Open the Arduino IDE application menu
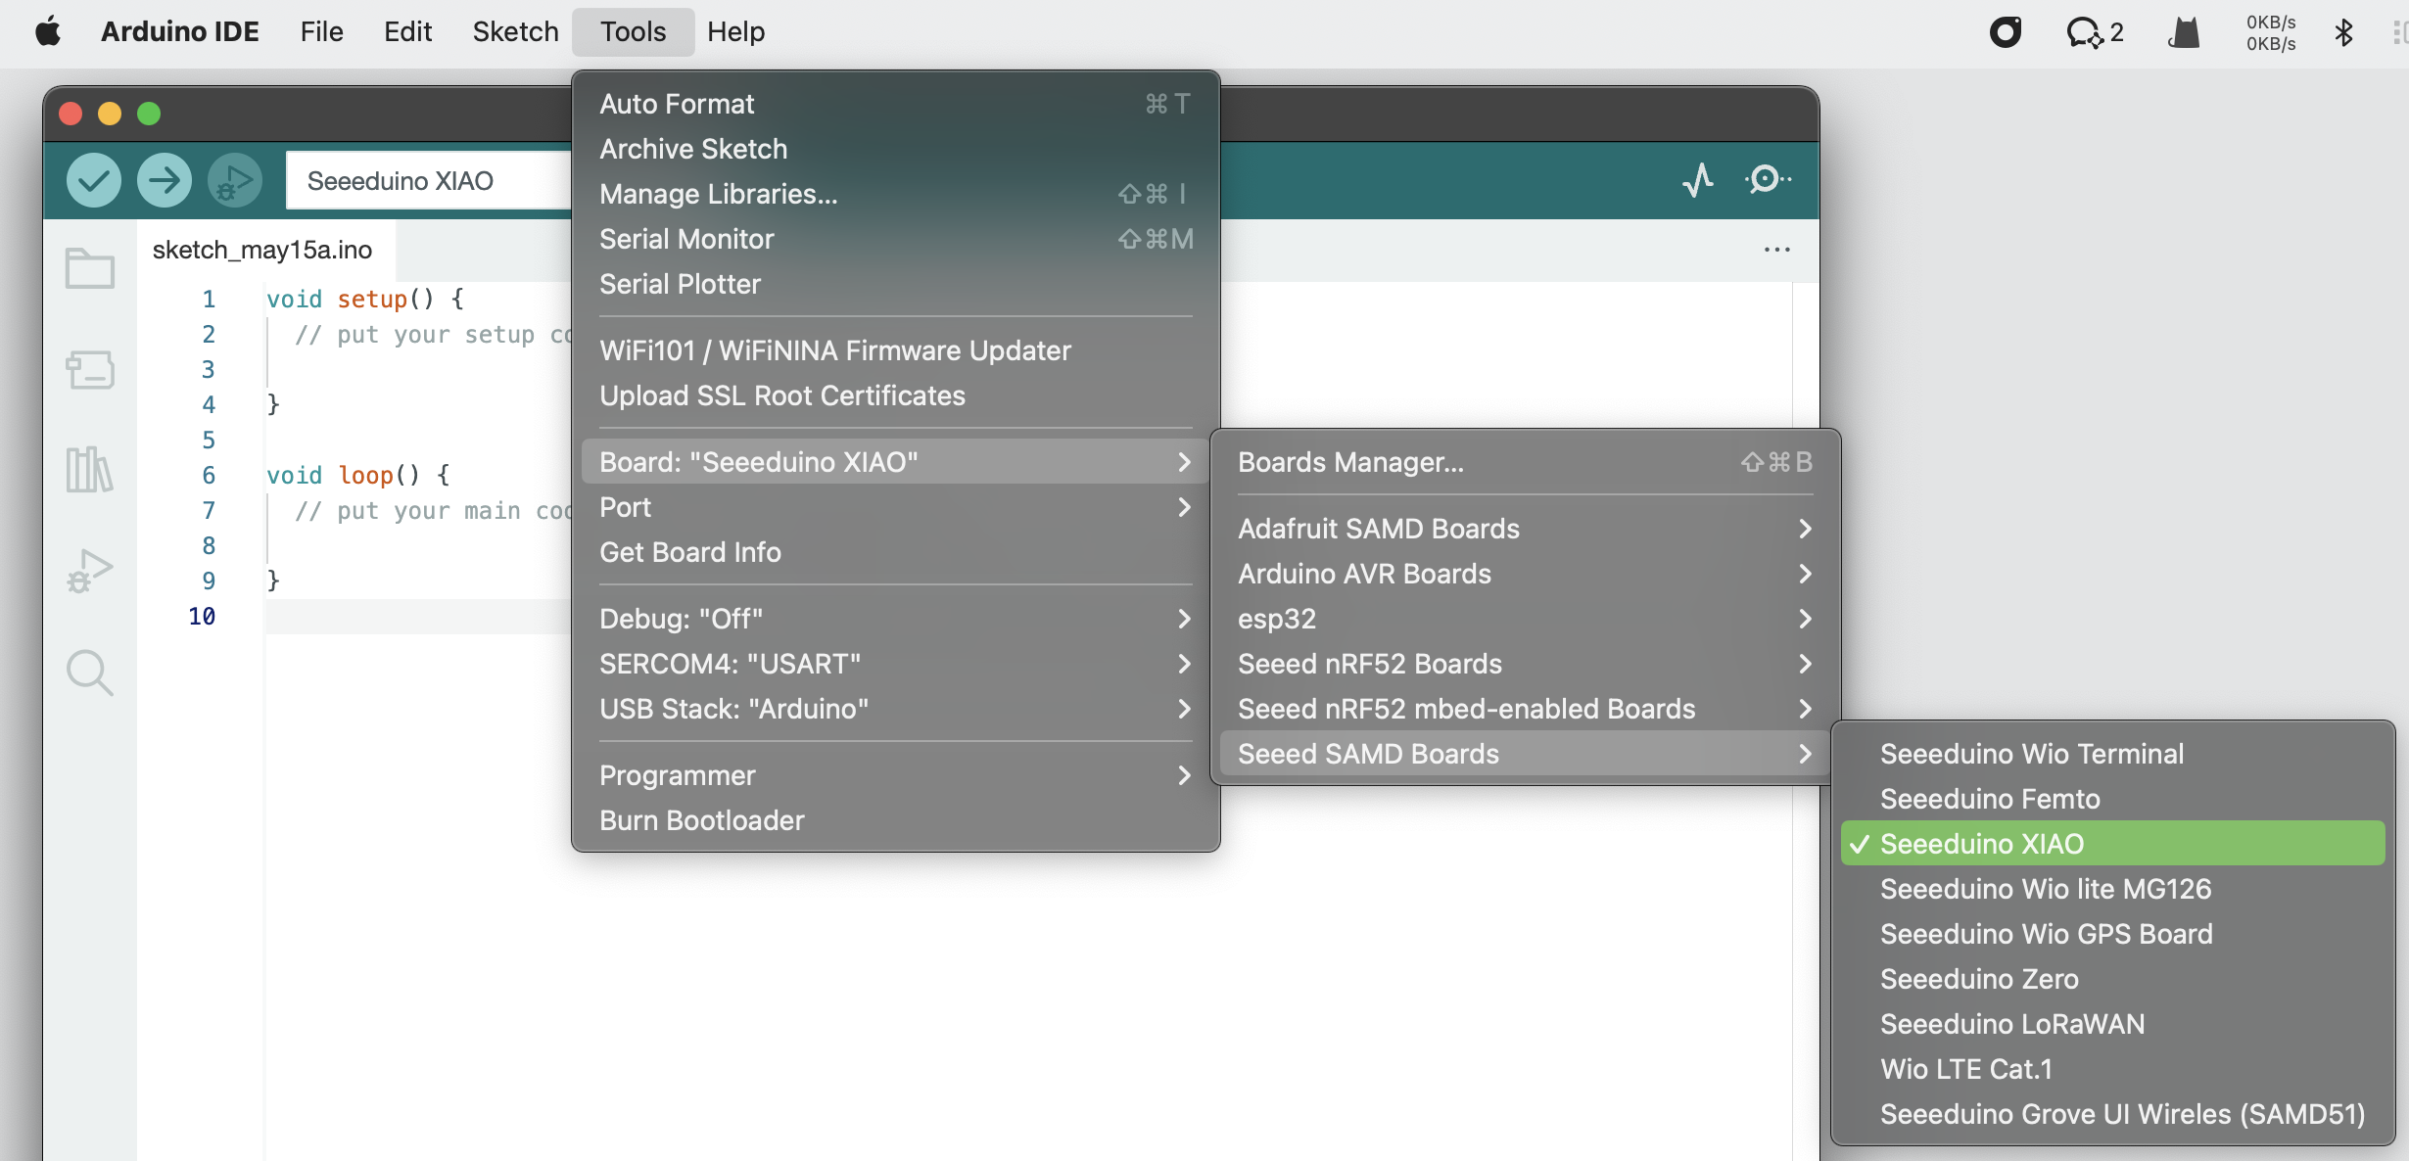 coord(180,31)
